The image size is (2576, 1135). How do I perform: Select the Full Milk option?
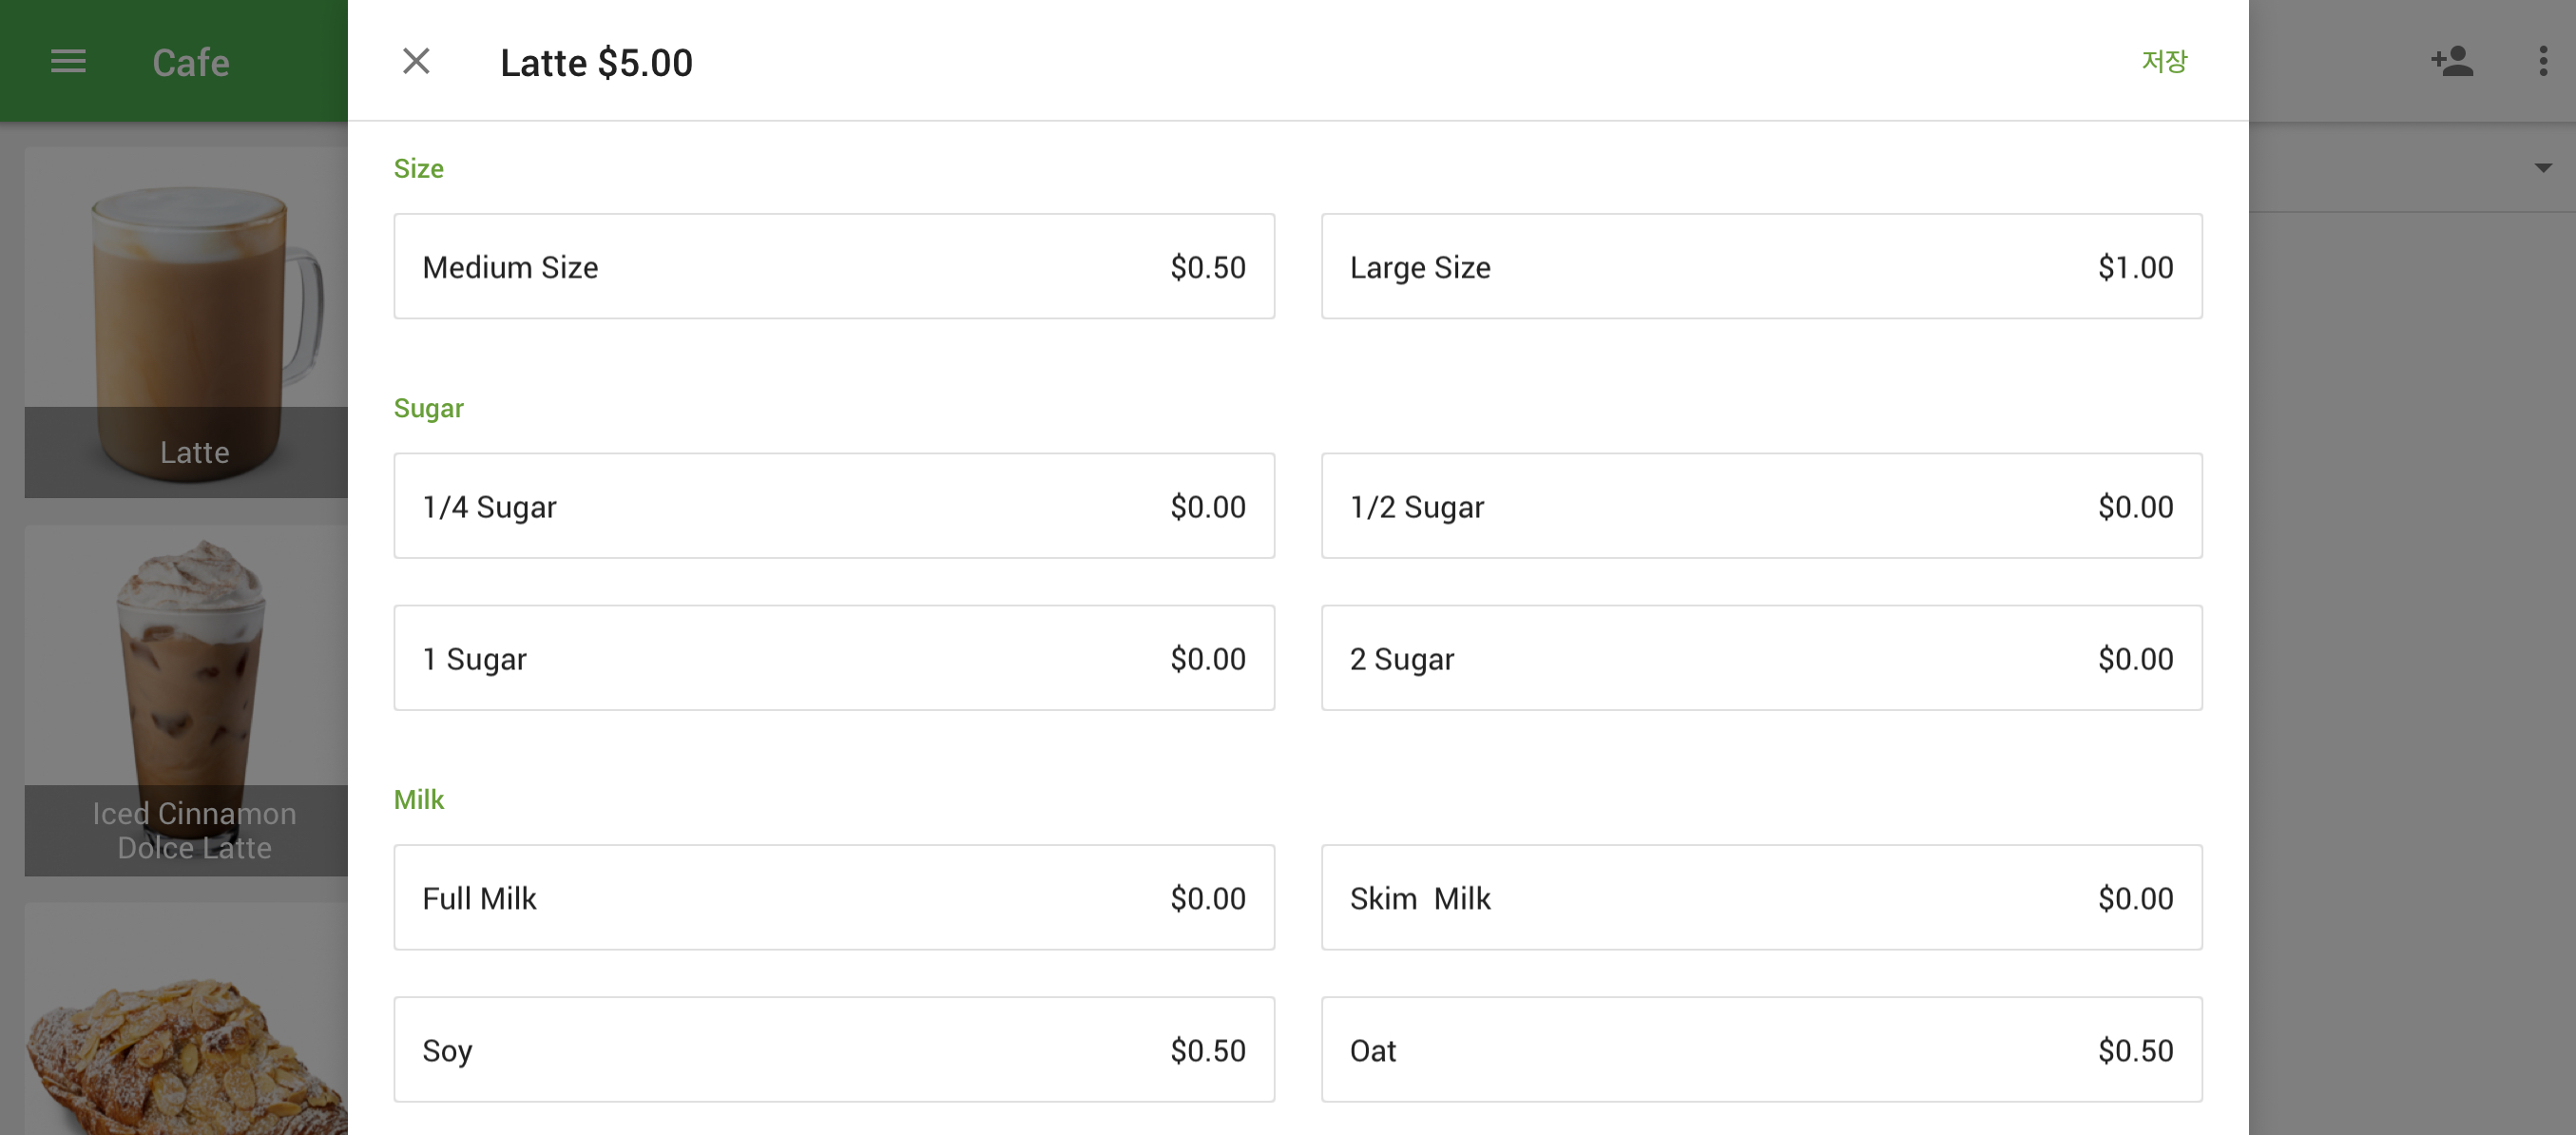pyautogui.click(x=833, y=898)
